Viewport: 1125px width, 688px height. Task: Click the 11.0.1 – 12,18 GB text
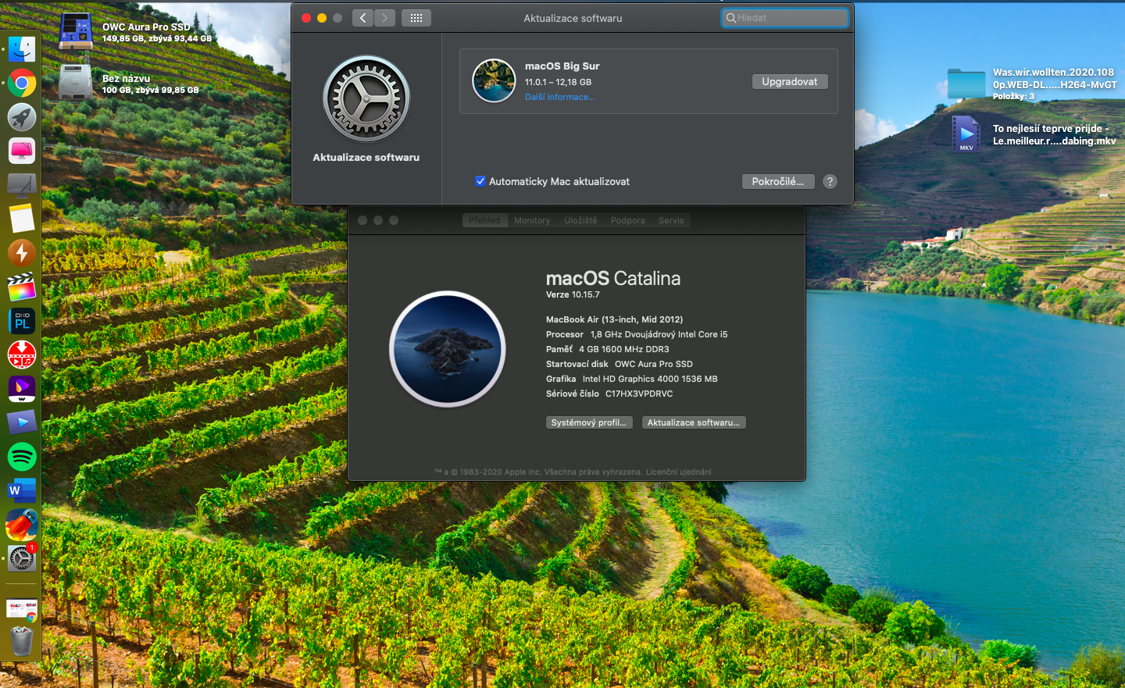tap(558, 82)
